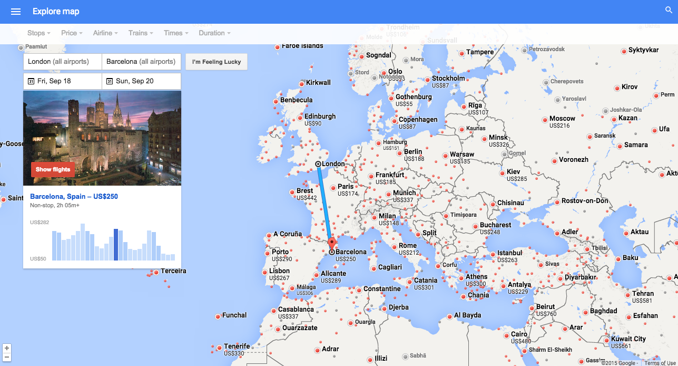Open the hamburger main menu
This screenshot has width=678, height=366.
16,12
